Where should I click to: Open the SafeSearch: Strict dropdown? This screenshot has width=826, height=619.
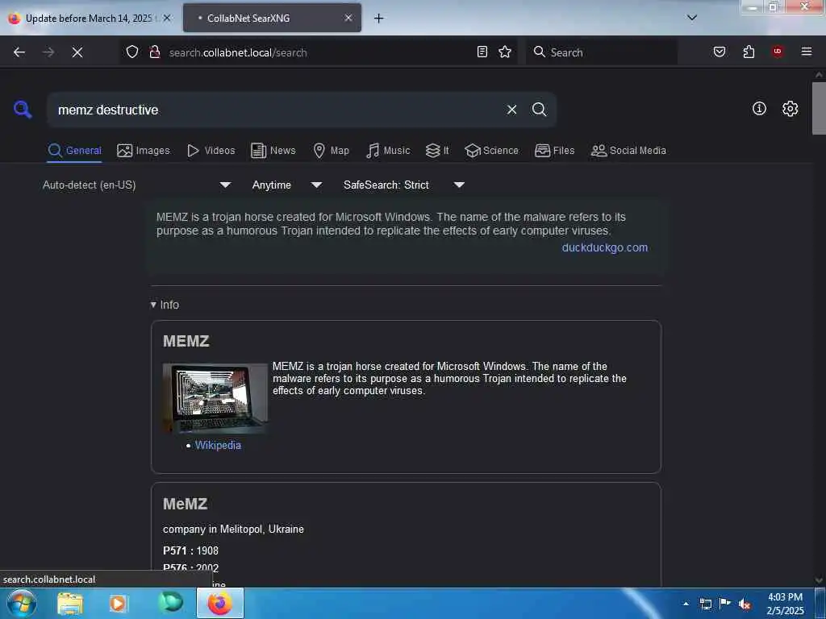[x=403, y=185]
